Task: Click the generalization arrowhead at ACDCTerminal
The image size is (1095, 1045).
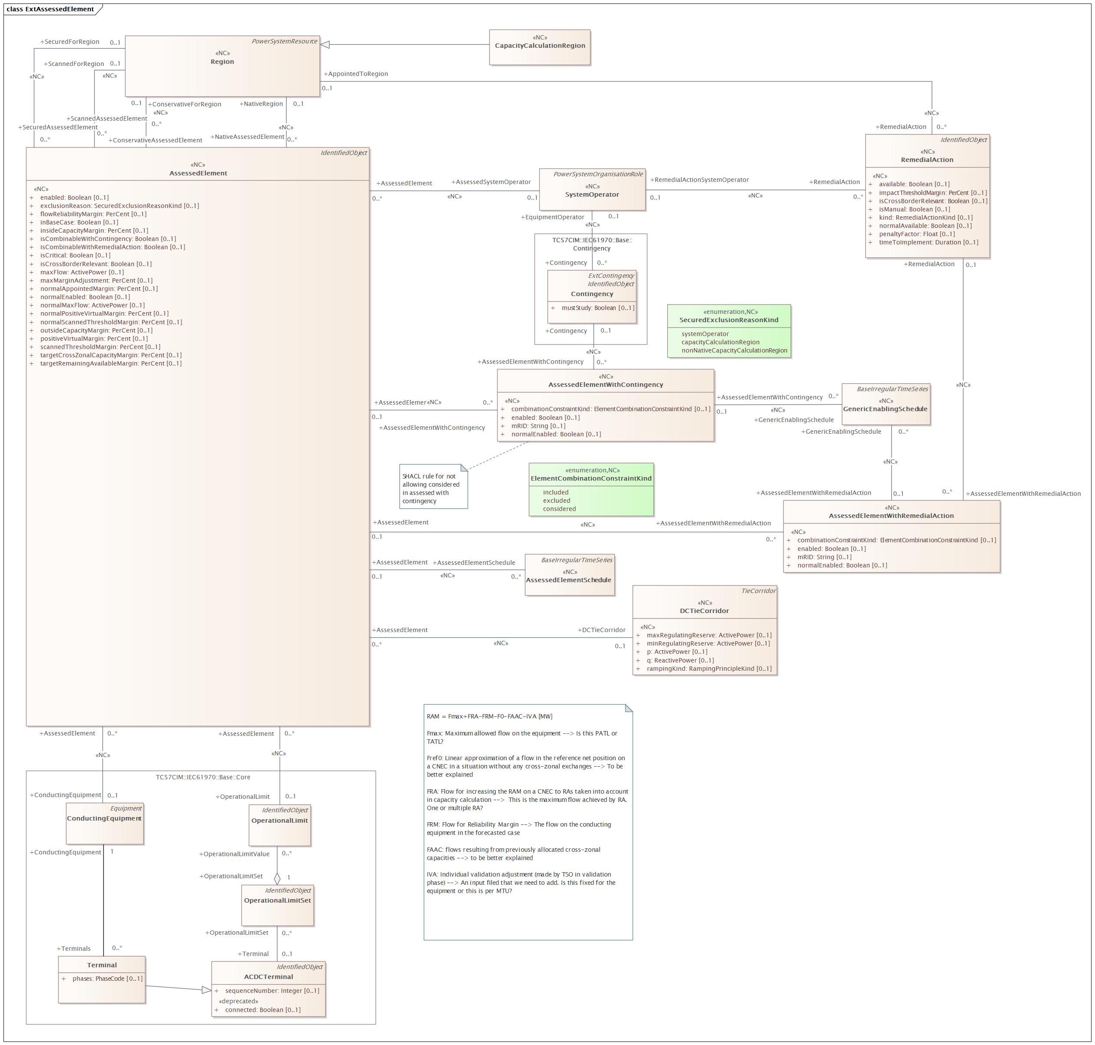Action: (206, 990)
